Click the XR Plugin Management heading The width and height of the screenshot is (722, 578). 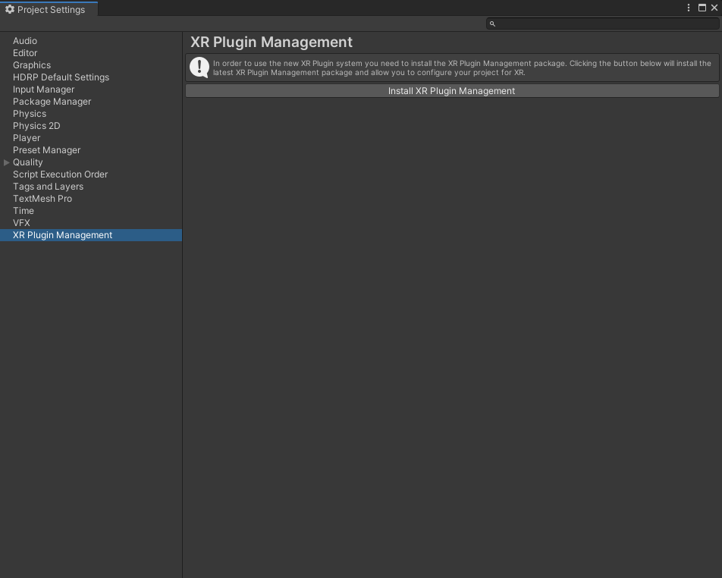point(272,42)
